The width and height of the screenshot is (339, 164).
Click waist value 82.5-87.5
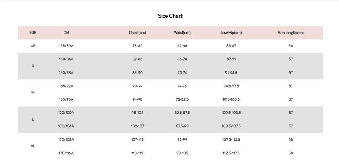(x=182, y=113)
